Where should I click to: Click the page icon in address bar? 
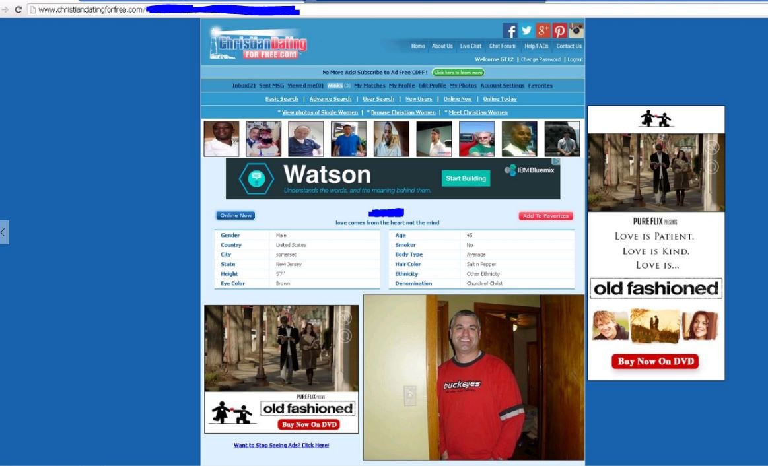tap(33, 9)
